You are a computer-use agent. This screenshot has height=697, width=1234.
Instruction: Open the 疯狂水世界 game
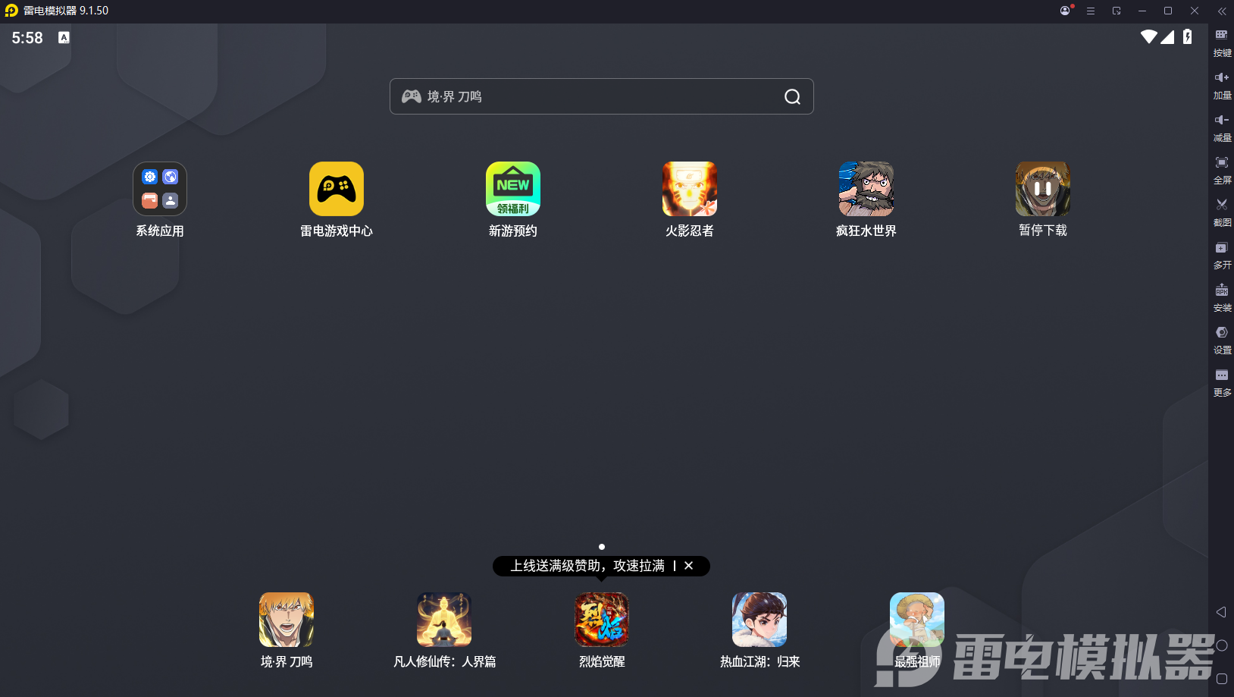[x=866, y=189]
